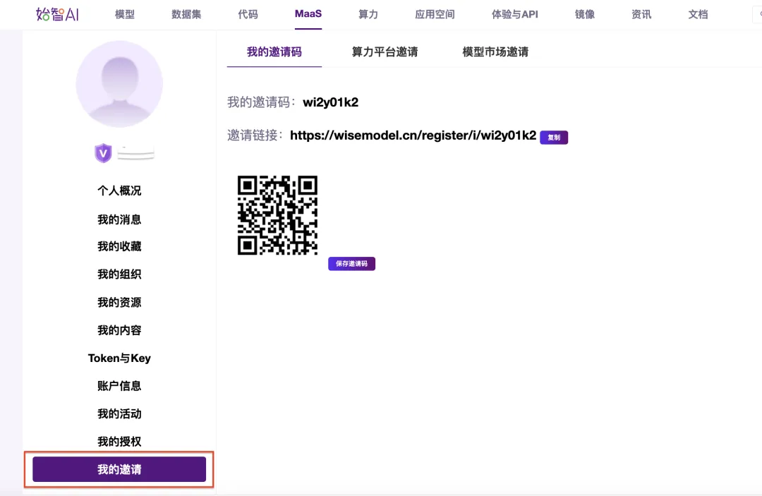Viewport: 762px width, 496px height.
Task: Open 我的消息 in the sidebar
Action: coord(119,219)
